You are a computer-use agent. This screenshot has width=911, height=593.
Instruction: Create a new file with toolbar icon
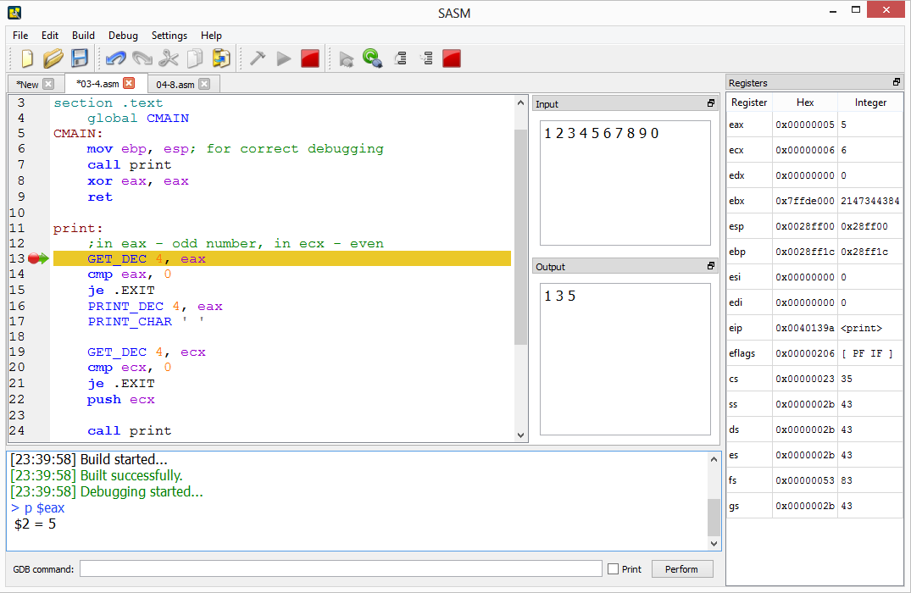pyautogui.click(x=27, y=58)
